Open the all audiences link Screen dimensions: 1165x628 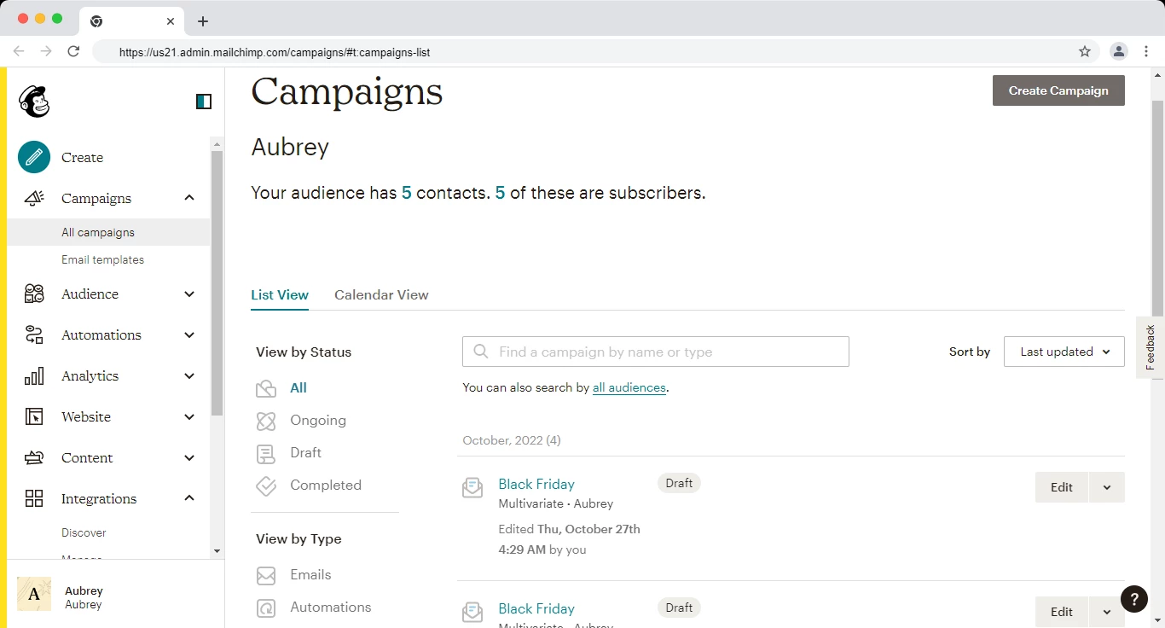click(629, 387)
